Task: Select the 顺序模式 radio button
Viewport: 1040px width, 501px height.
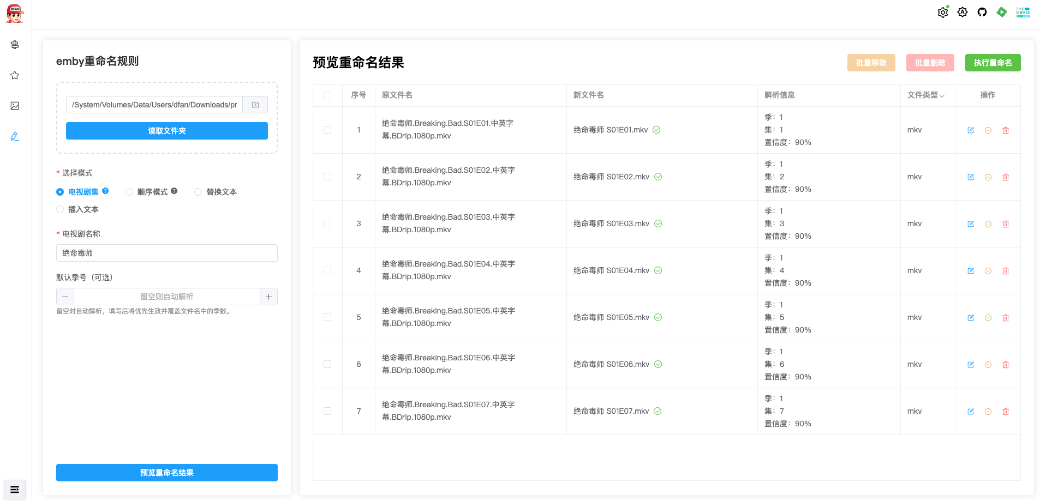Action: pos(129,192)
